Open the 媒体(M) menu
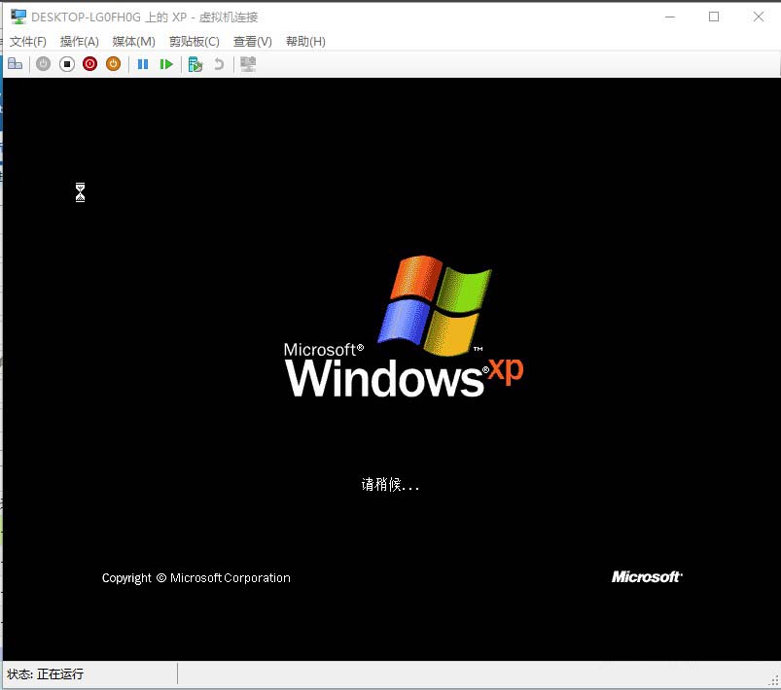The image size is (781, 690). tap(133, 42)
